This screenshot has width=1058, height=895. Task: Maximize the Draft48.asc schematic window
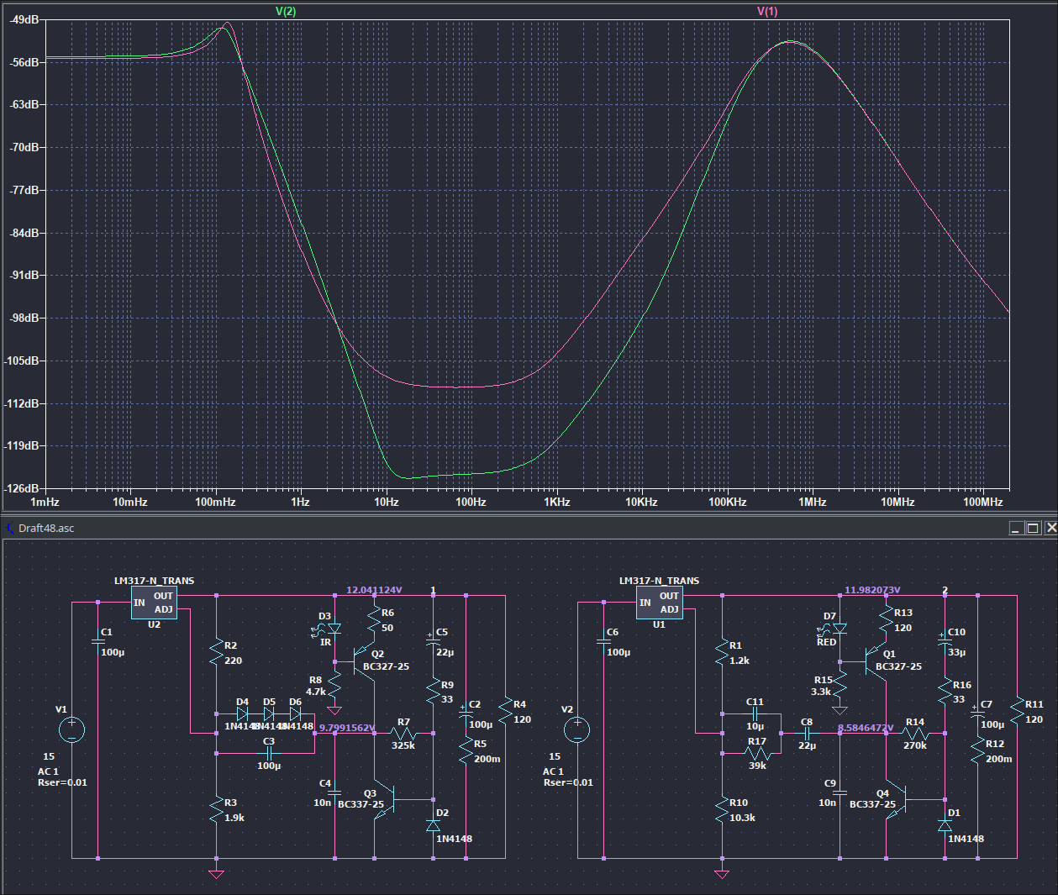[x=1034, y=528]
